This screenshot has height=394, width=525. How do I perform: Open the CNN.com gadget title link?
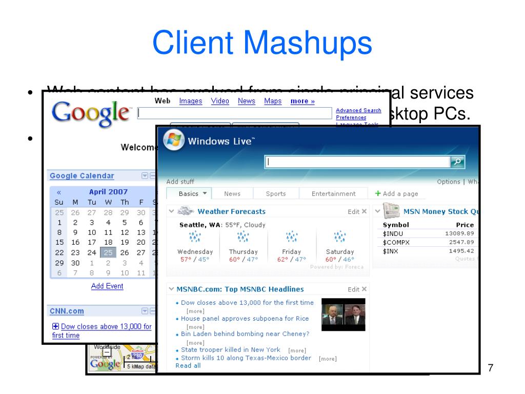pyautogui.click(x=67, y=311)
